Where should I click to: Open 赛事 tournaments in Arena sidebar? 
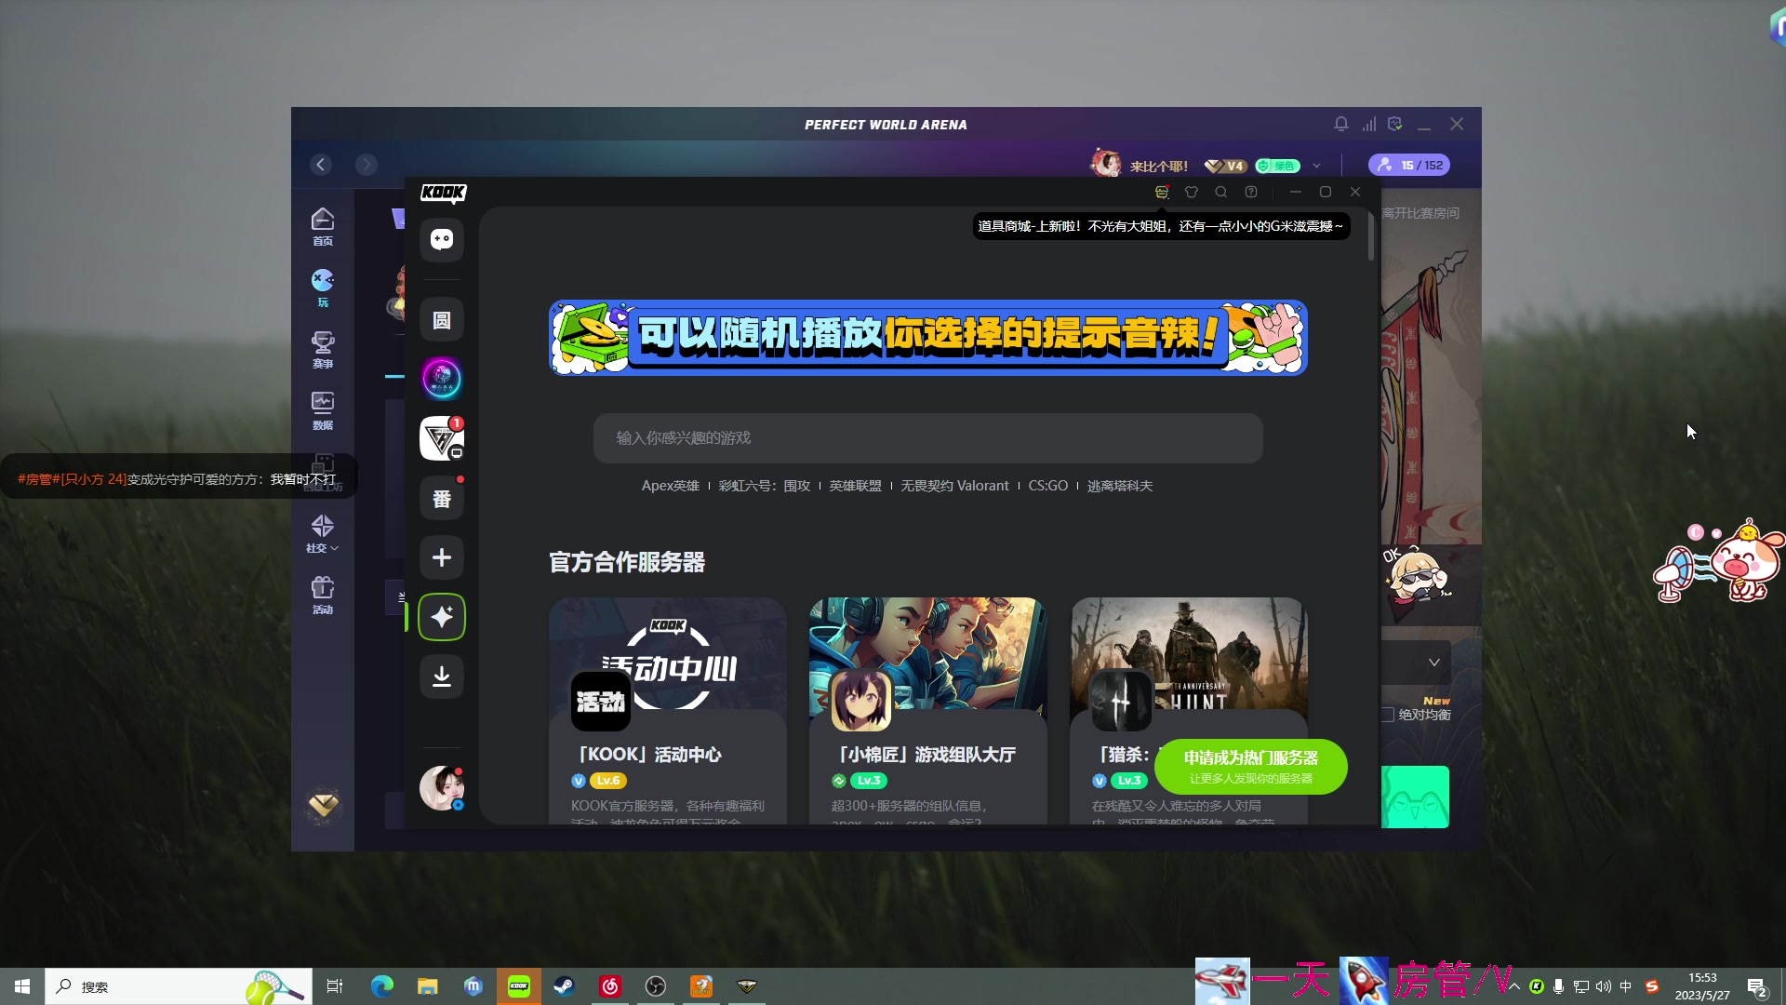pyautogui.click(x=323, y=349)
